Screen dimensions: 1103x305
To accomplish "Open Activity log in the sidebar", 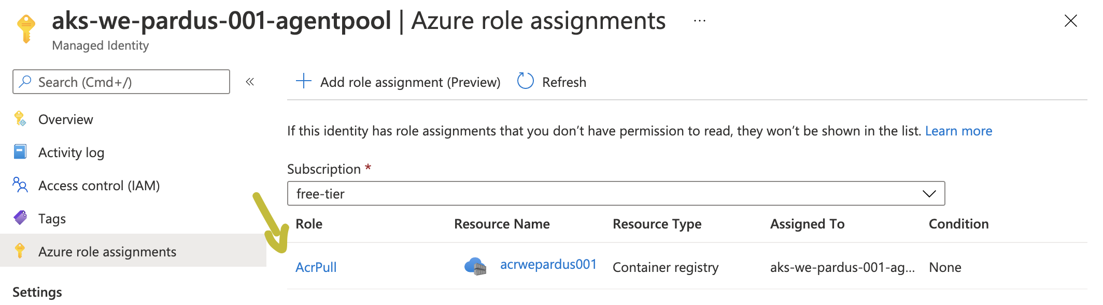I will pyautogui.click(x=71, y=152).
